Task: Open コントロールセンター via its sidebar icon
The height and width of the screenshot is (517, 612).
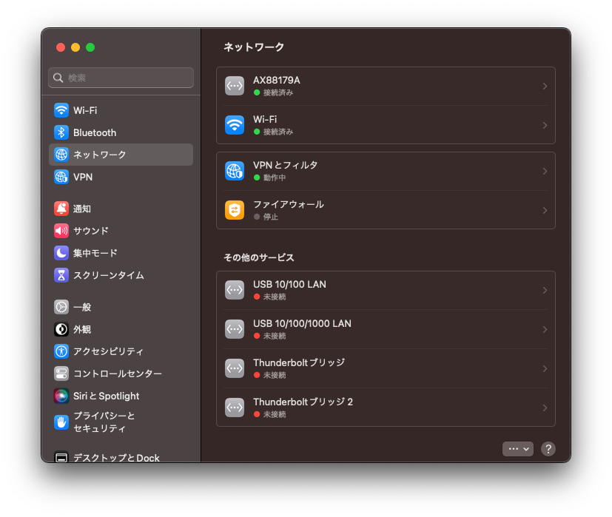Action: pos(61,374)
